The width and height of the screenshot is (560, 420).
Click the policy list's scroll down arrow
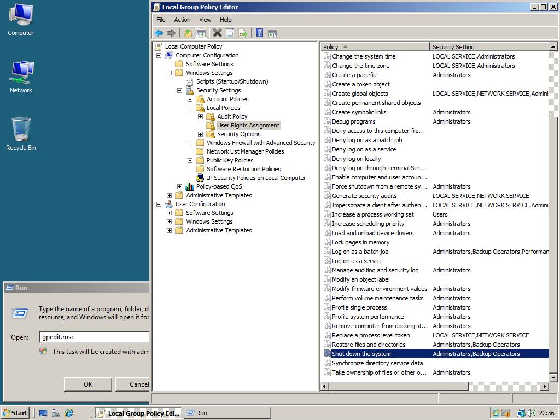(553, 377)
